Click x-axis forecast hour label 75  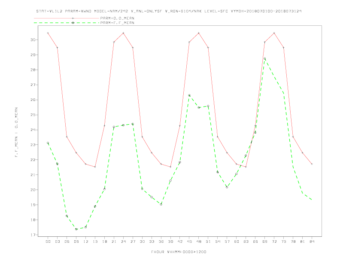point(284,242)
